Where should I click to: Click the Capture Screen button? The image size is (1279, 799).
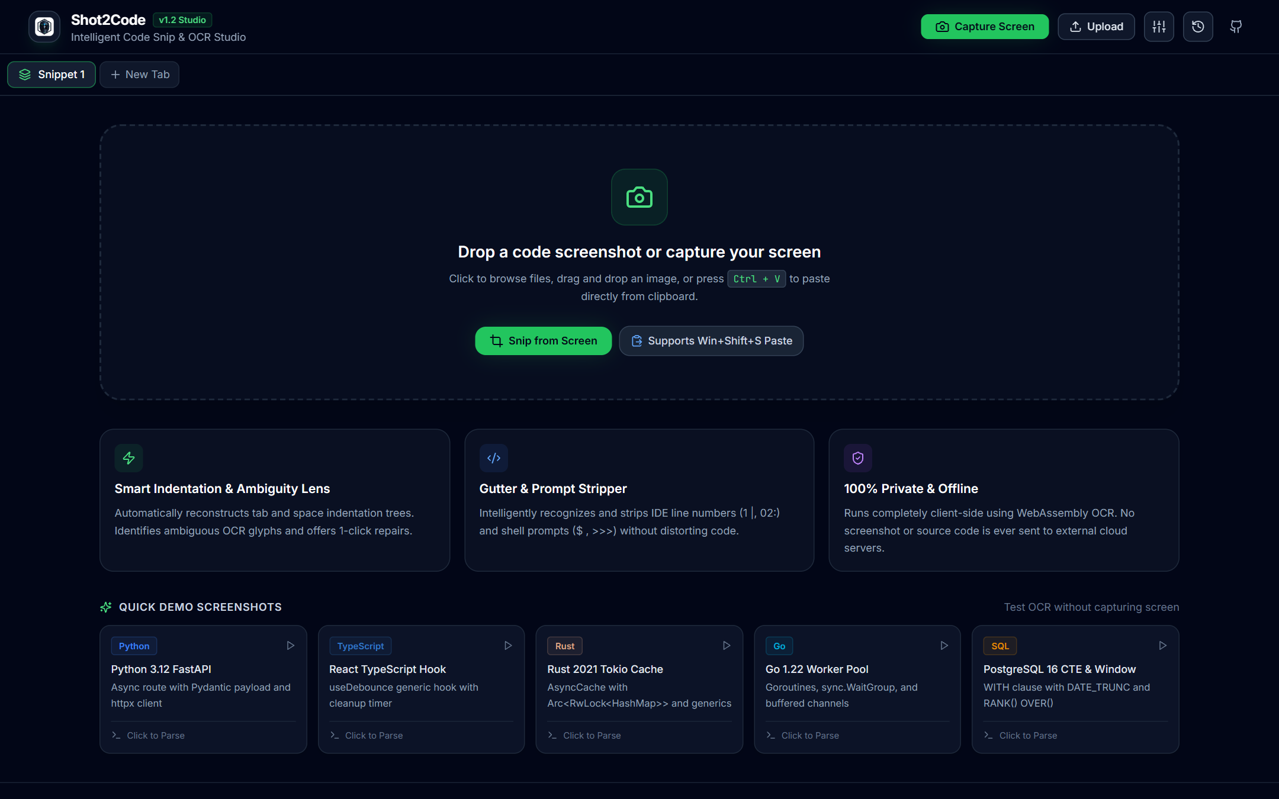click(985, 27)
